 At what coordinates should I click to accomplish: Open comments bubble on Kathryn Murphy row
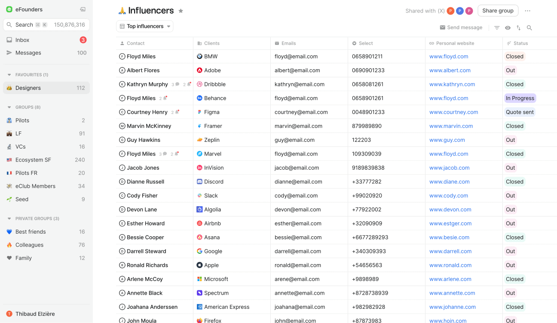pyautogui.click(x=177, y=84)
